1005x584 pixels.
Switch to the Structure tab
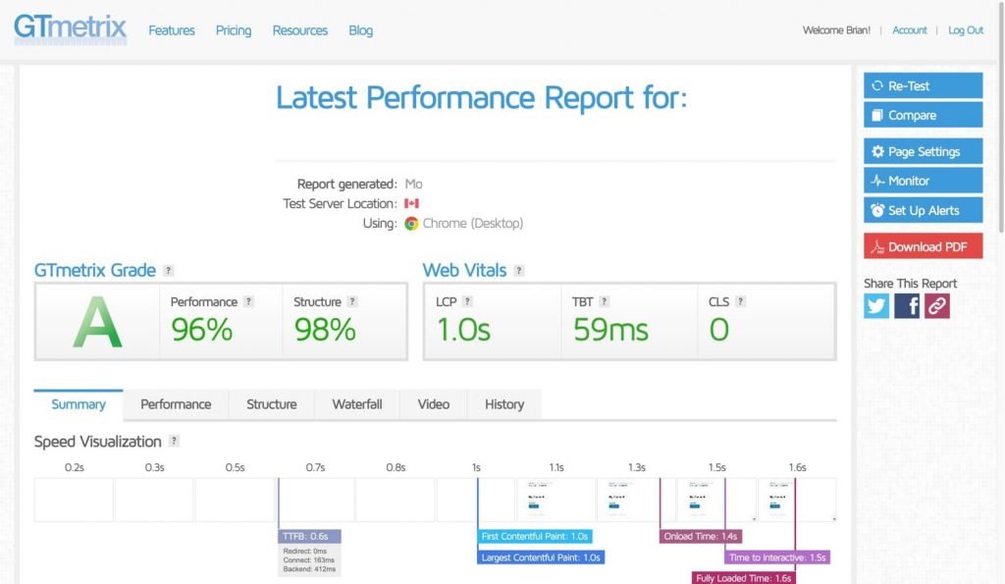(x=272, y=404)
